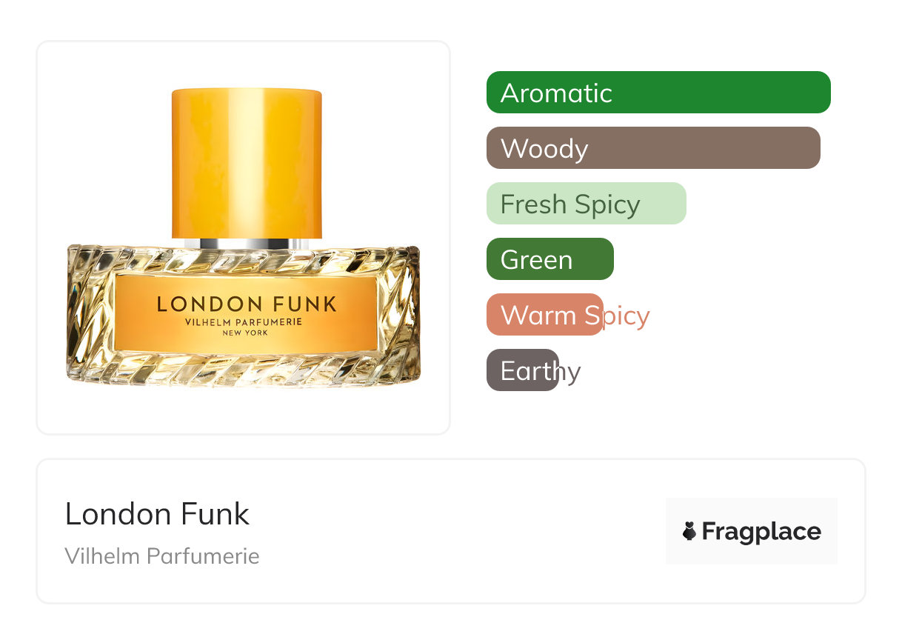Screen dimensions: 902x640
Task: Click the Fragplace wordmark text
Action: (x=761, y=531)
